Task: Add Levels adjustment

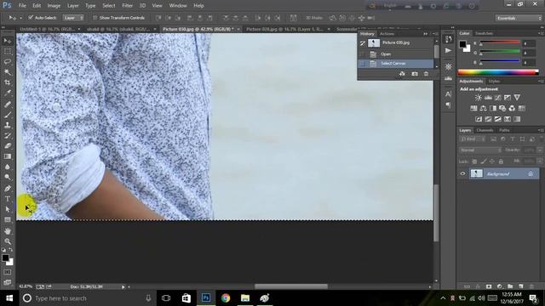Action: tap(488, 98)
